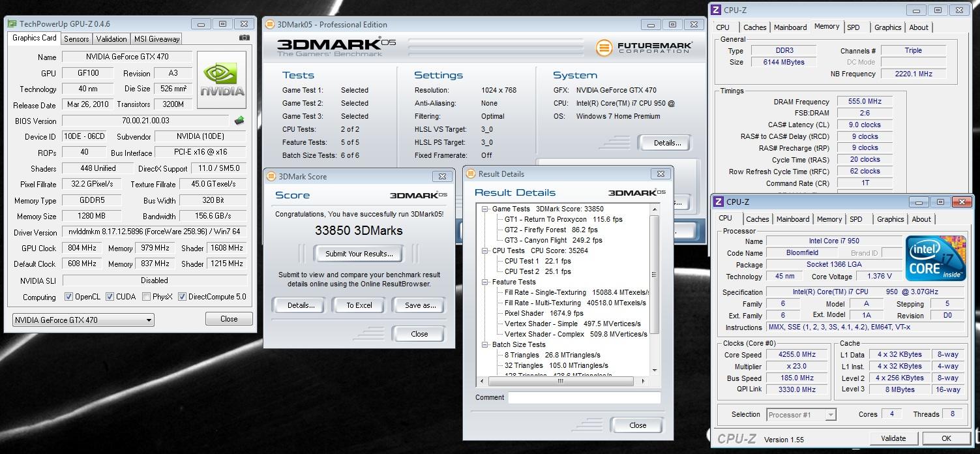Click the Core Speed 4255.0 MHz value
The height and width of the screenshot is (454, 980).
click(x=796, y=354)
